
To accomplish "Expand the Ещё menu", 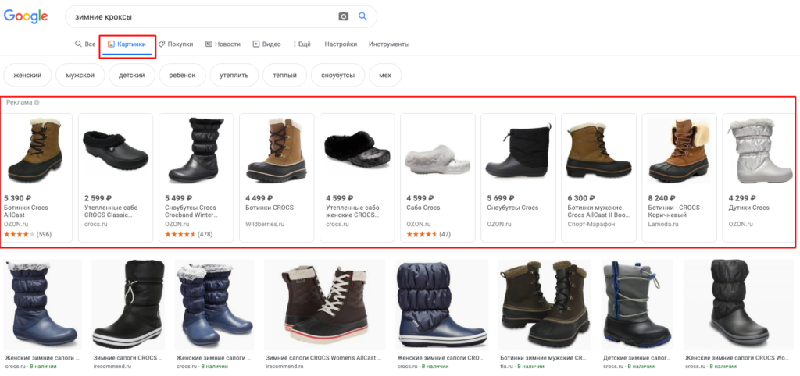I will coord(302,44).
